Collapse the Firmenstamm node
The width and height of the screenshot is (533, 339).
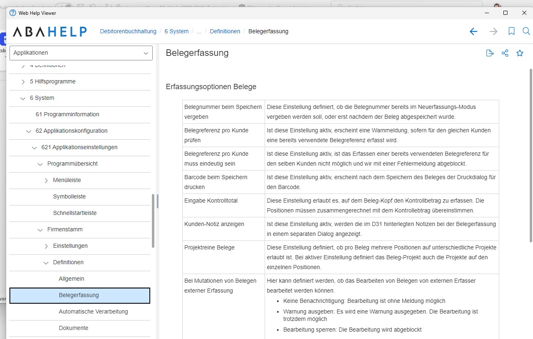(x=40, y=230)
